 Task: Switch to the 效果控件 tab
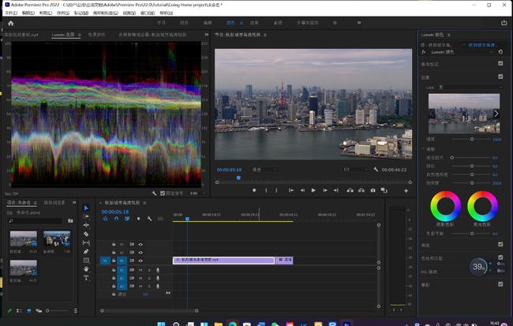pyautogui.click(x=97, y=35)
